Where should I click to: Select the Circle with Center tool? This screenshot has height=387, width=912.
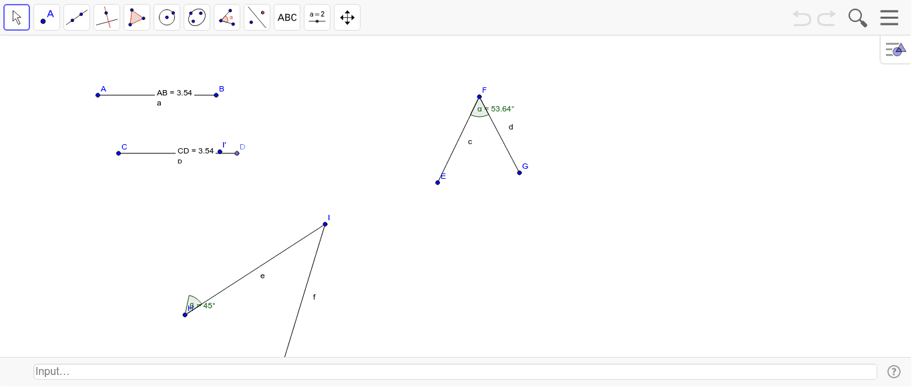pos(167,17)
